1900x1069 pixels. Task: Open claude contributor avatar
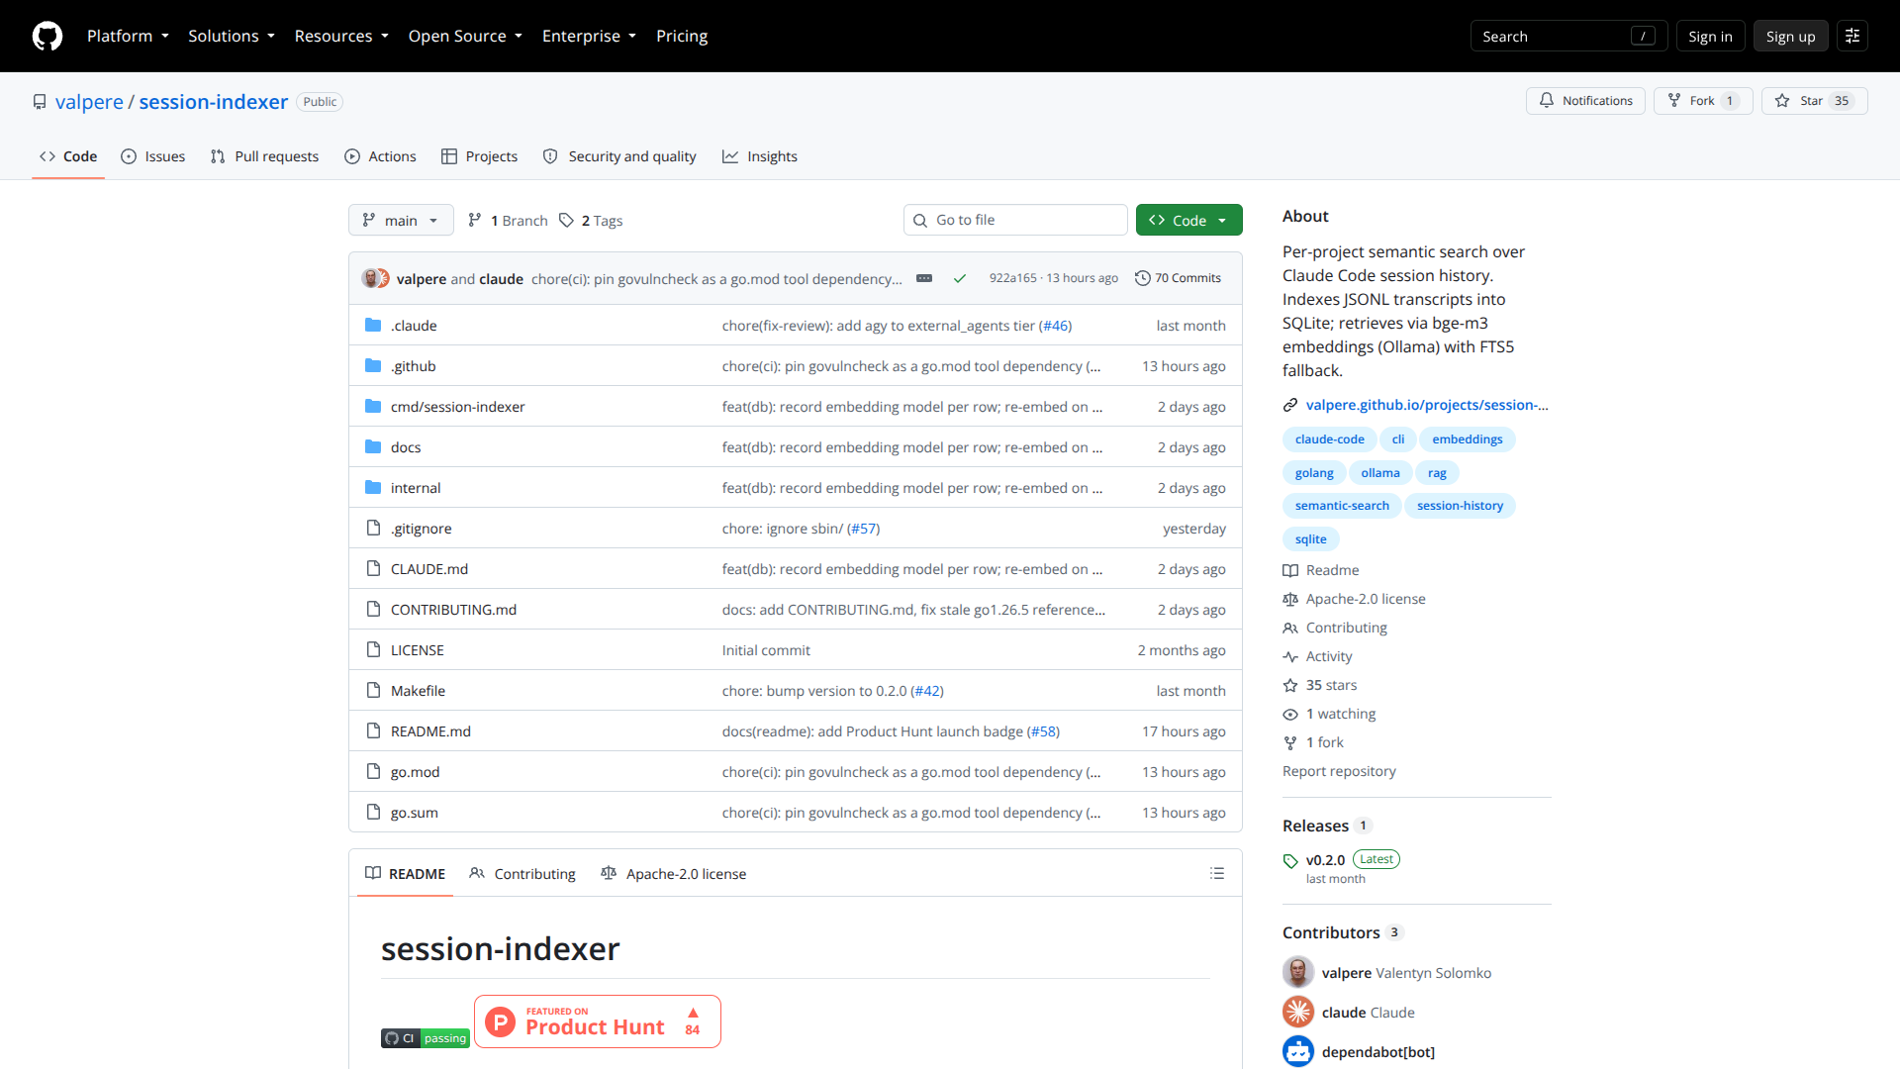point(1298,1012)
